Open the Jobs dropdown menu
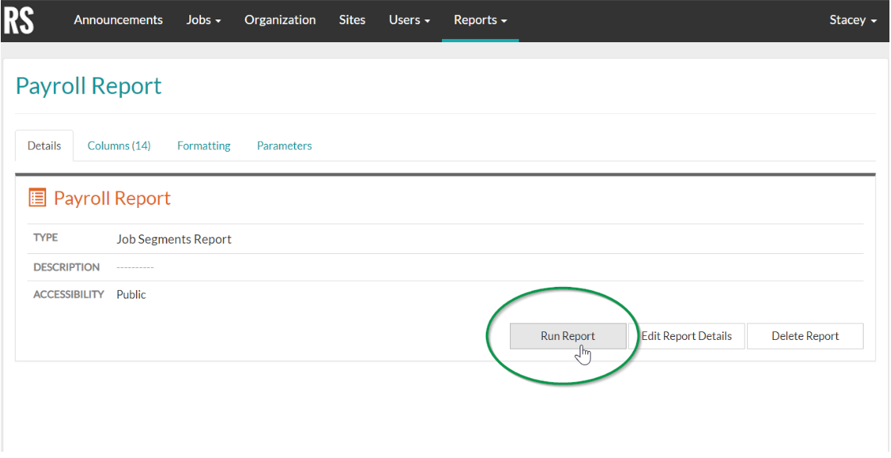Viewport: 891px width, 458px height. click(x=203, y=20)
